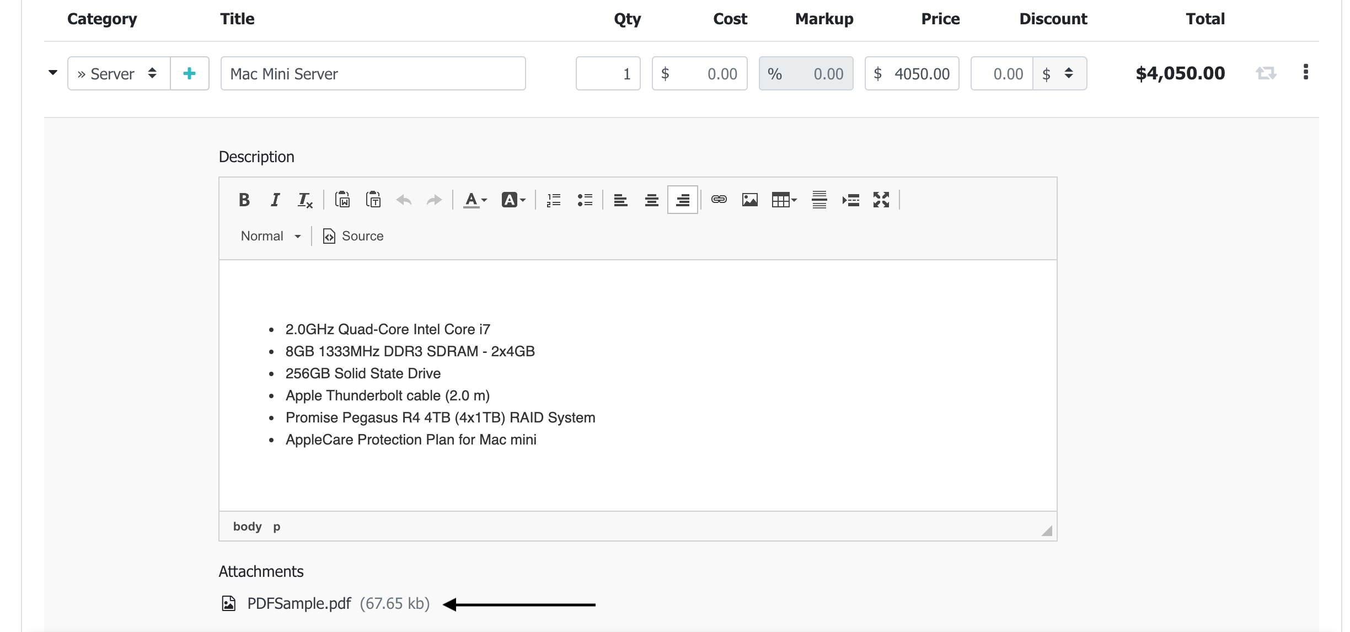Open the table insert dropdown

tap(785, 200)
